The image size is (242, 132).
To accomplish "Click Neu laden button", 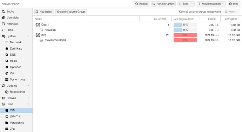I will pos(44,12).
